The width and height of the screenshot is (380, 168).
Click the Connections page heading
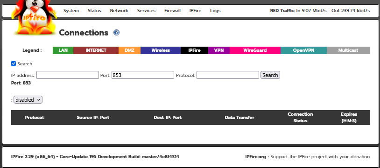pyautogui.click(x=84, y=33)
